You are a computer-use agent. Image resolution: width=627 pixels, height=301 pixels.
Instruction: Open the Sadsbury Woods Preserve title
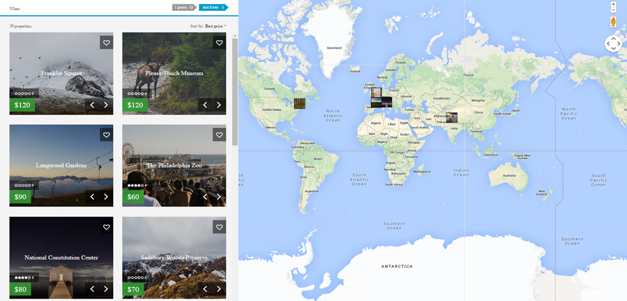(174, 258)
